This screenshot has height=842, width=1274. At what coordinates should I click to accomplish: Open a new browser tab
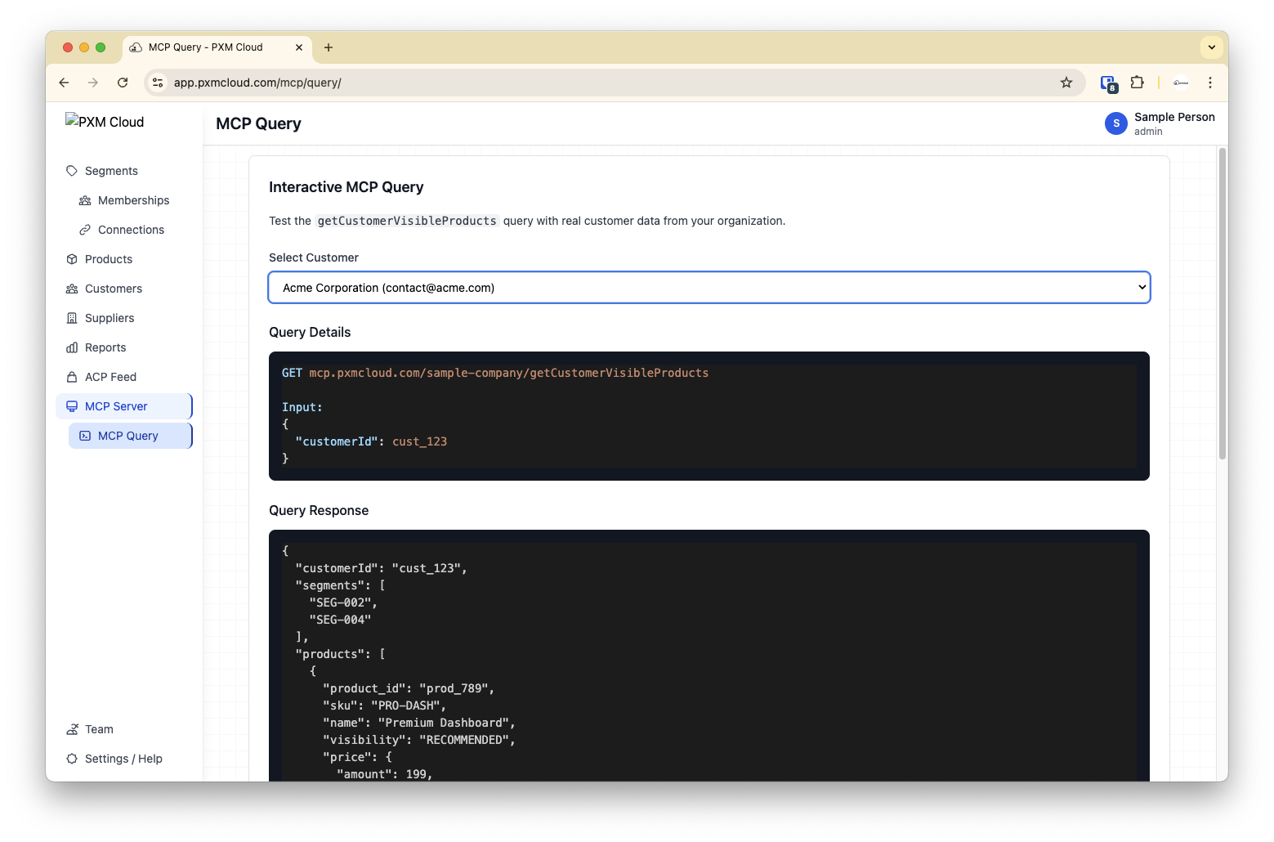pos(329,47)
